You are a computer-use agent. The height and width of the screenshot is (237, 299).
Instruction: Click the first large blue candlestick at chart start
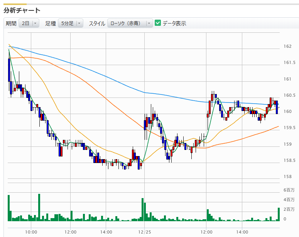[9, 70]
